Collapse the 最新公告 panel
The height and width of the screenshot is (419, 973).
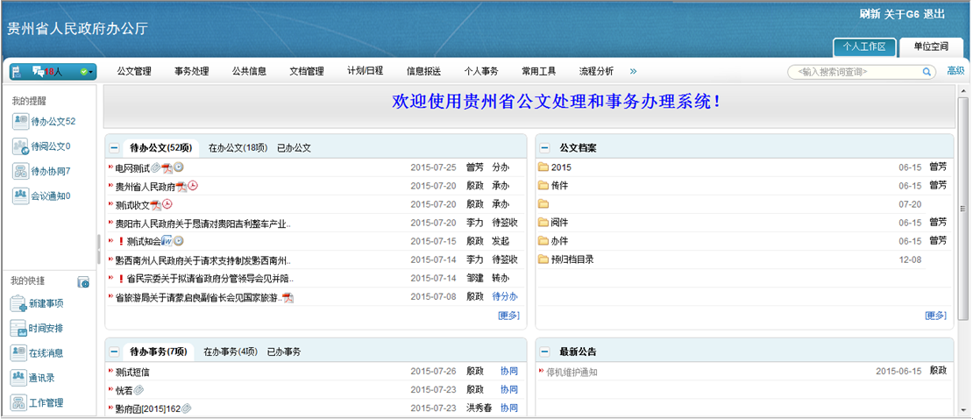point(544,352)
